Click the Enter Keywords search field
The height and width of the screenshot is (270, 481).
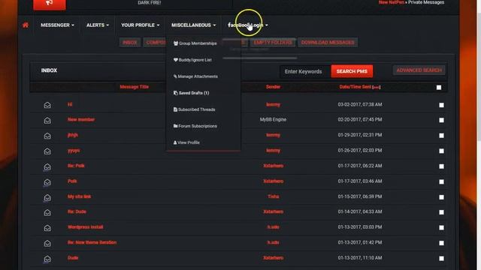(305, 71)
